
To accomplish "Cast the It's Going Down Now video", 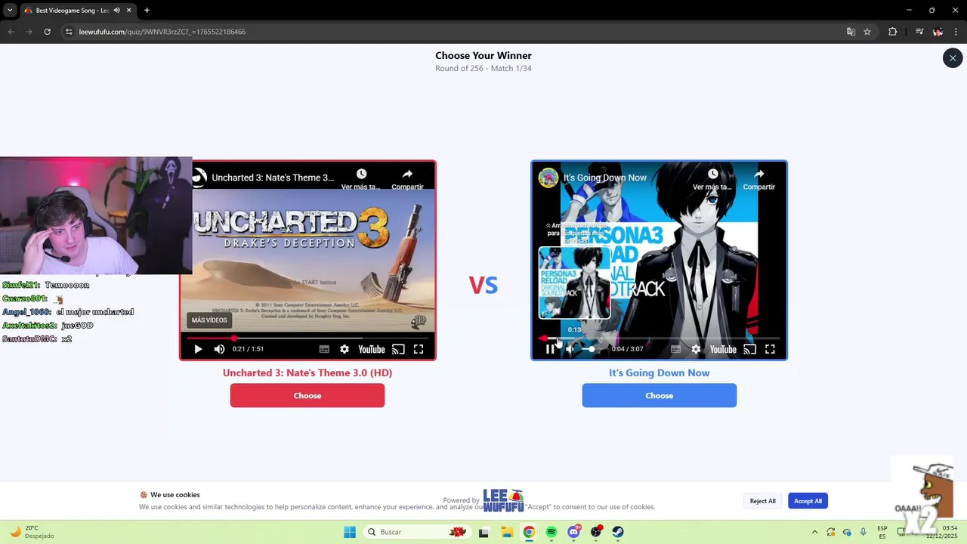I will [749, 349].
